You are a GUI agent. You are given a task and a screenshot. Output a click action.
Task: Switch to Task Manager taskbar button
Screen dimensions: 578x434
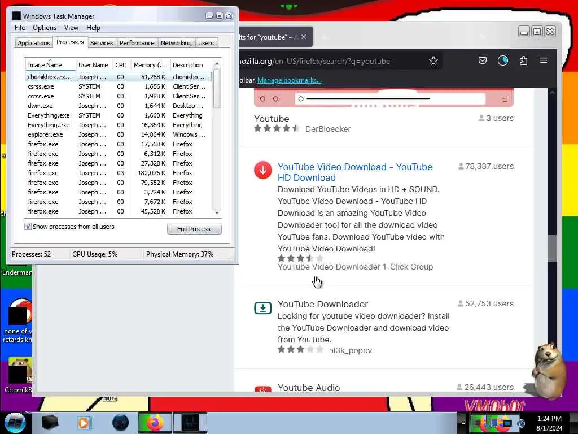(x=190, y=423)
